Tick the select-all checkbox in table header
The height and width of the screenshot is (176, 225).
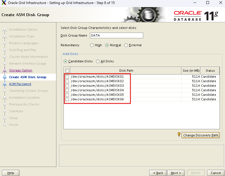coord(67,71)
